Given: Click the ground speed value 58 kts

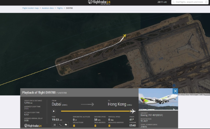Looking at the screenshot, I should tap(97, 120).
